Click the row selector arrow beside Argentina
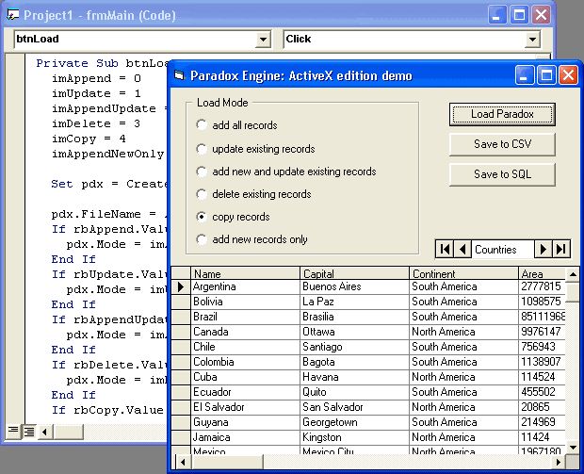Screen dimensions: 584x474 180,286
